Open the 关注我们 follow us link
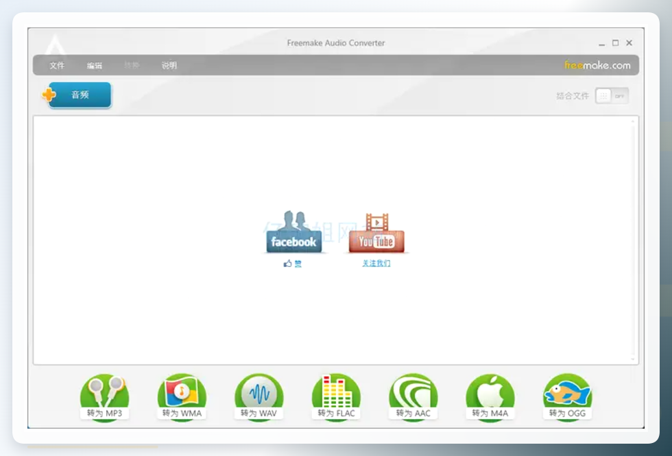Screen dimensions: 672x456 [376, 263]
